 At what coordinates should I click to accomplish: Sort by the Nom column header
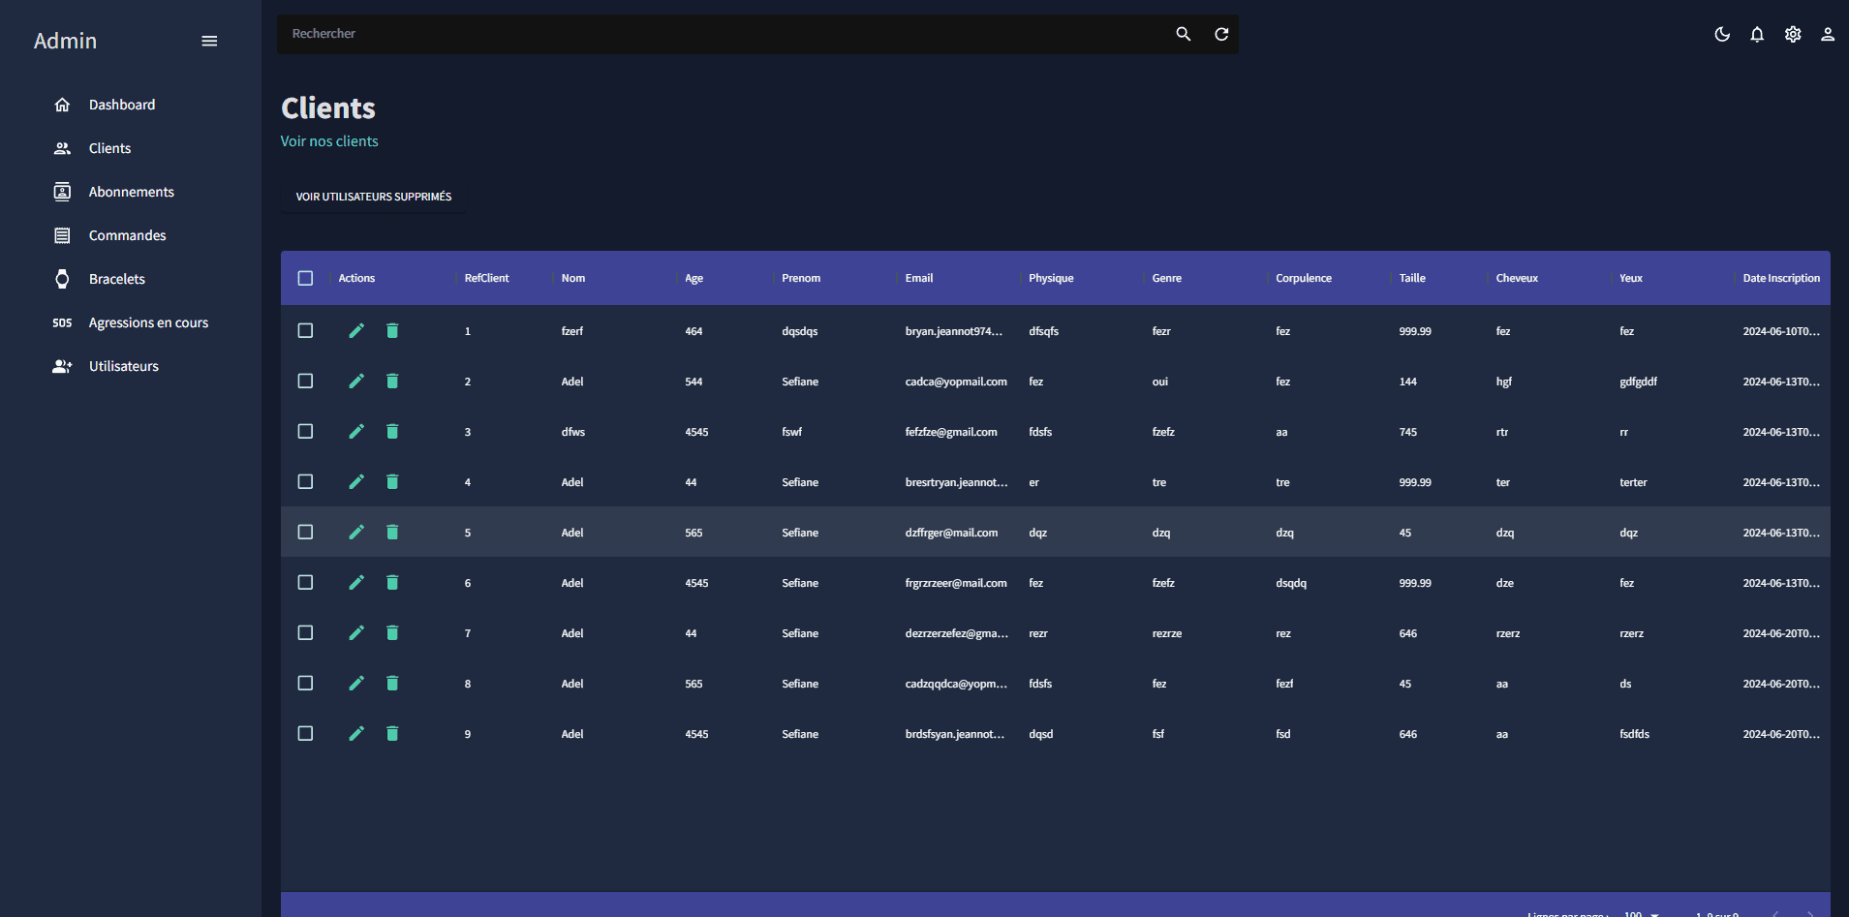[x=573, y=278]
